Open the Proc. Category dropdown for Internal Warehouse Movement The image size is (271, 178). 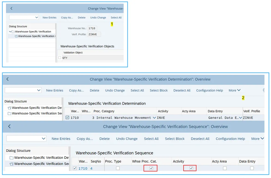(154, 118)
